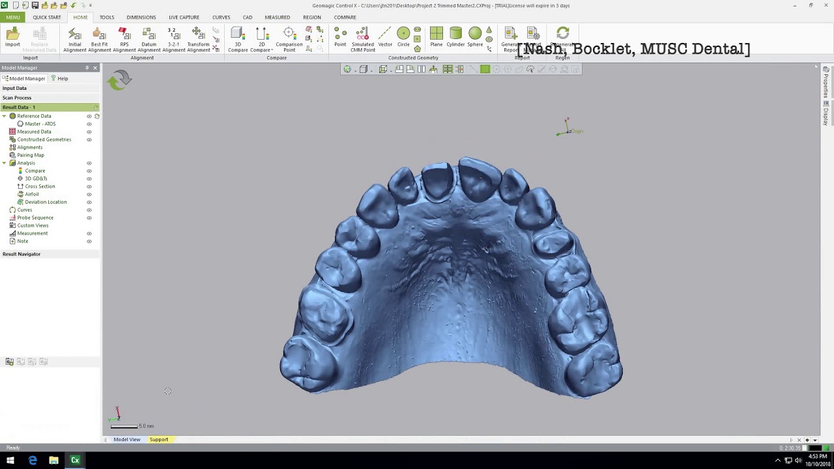
Task: Select the Curves tree item
Action: tap(25, 210)
